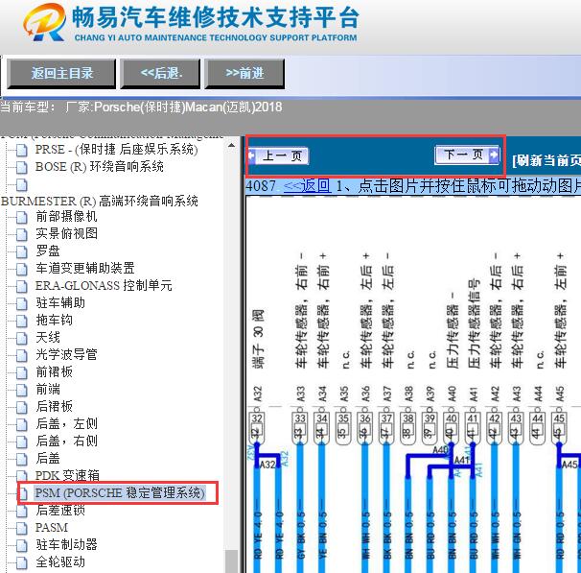Screen dimensions: 581x573
Task: Select 全轮驱动 entry
Action: pyautogui.click(x=60, y=561)
